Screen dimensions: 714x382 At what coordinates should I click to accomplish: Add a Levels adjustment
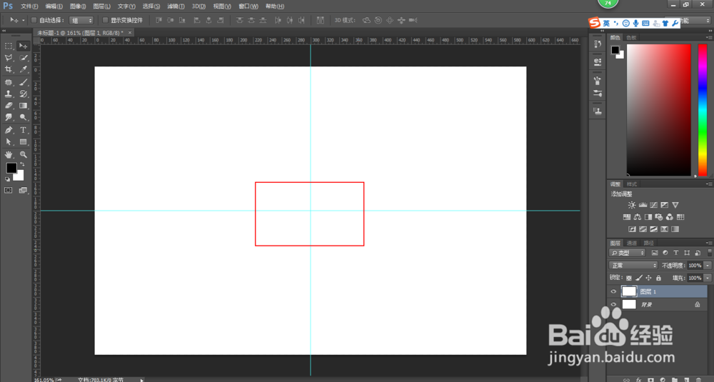(x=643, y=206)
